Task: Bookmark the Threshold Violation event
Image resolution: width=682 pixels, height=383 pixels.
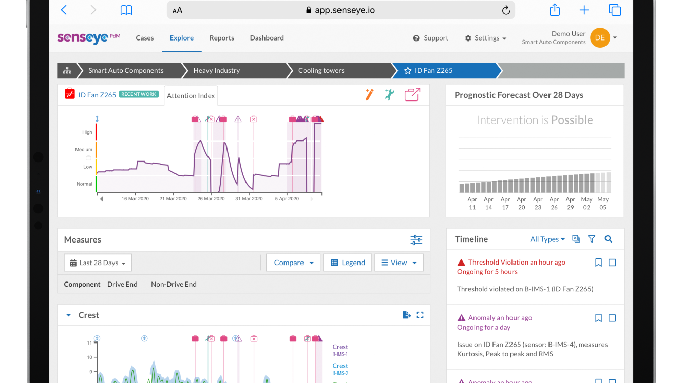Action: (598, 263)
